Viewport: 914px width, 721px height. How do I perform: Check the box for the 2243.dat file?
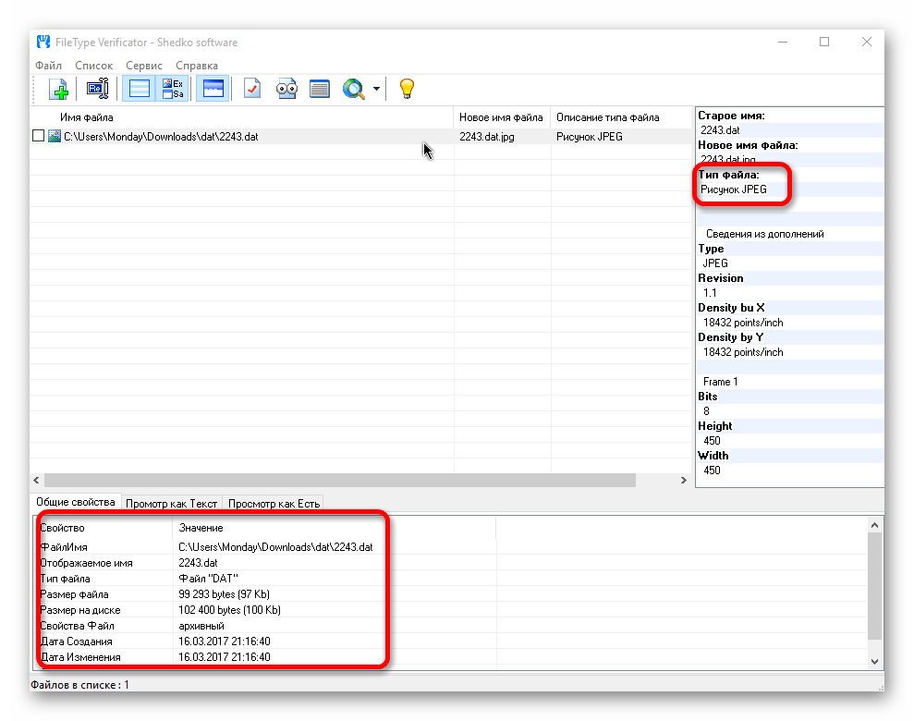click(x=38, y=136)
